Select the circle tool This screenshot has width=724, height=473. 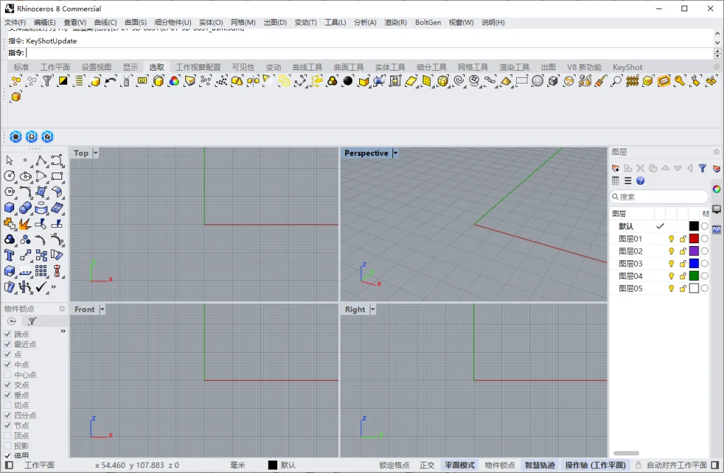click(x=9, y=176)
